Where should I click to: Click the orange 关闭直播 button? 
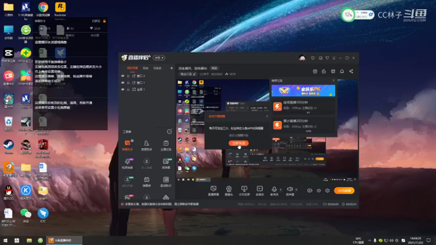click(x=344, y=191)
